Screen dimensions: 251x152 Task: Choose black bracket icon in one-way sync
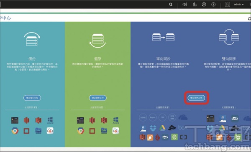(184, 137)
